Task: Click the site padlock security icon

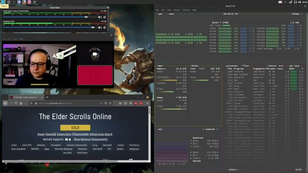Action: 36,103
